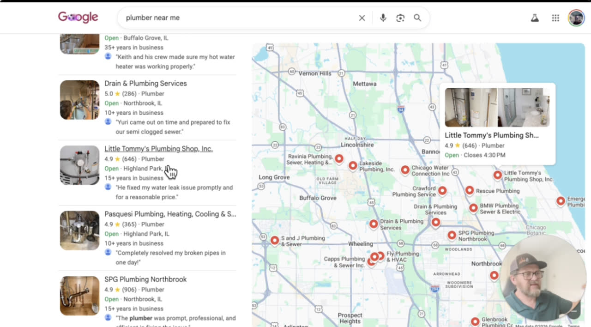Click the 'Buffalo Grove' city label on the map
This screenshot has height=327, width=591.
(x=318, y=198)
